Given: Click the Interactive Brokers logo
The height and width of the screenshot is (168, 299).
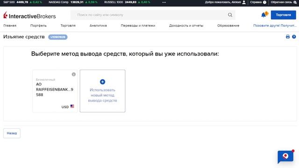Looking at the screenshot, I should [x=29, y=15].
